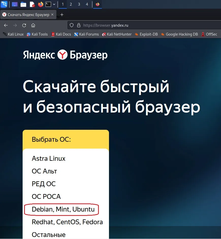
Task: Click the Выбрать ОС dropdown header
Action: (x=66, y=139)
